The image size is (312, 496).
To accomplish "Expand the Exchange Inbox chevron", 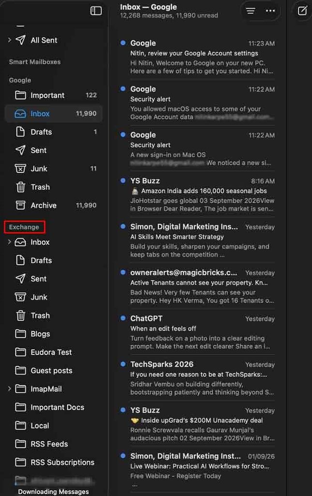I will (x=10, y=242).
